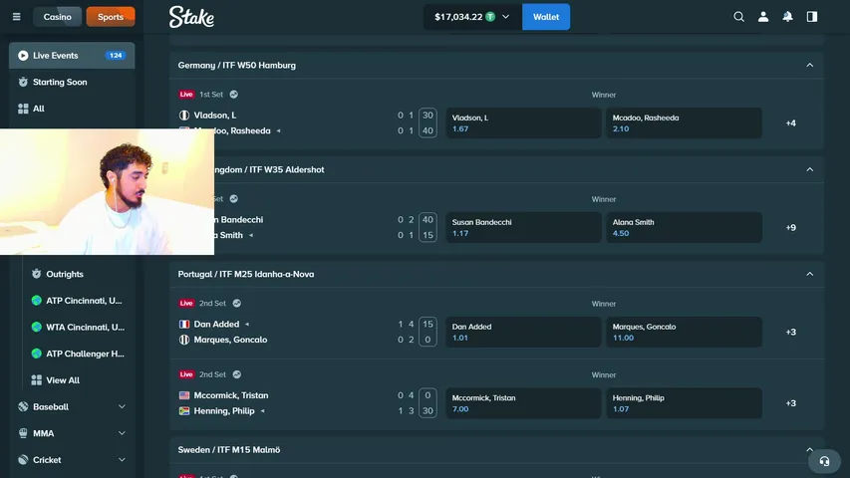The width and height of the screenshot is (850, 478).
Task: Bet on Susan Bandecchi at 1.17
Action: [523, 228]
